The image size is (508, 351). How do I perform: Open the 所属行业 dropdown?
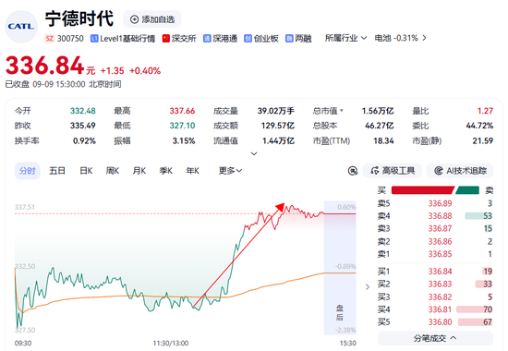tap(345, 38)
